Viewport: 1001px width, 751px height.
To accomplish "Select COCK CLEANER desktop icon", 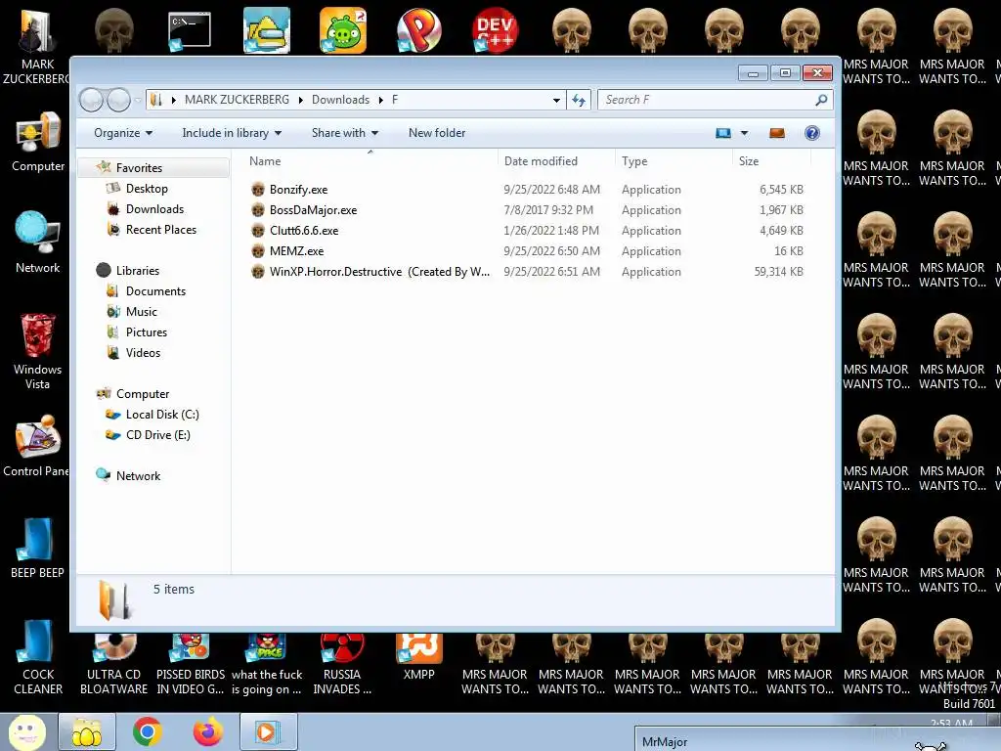I will [38, 658].
